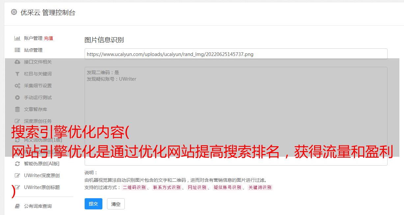
Task: Open 栏目与关键词 menu item
Action: point(38,74)
